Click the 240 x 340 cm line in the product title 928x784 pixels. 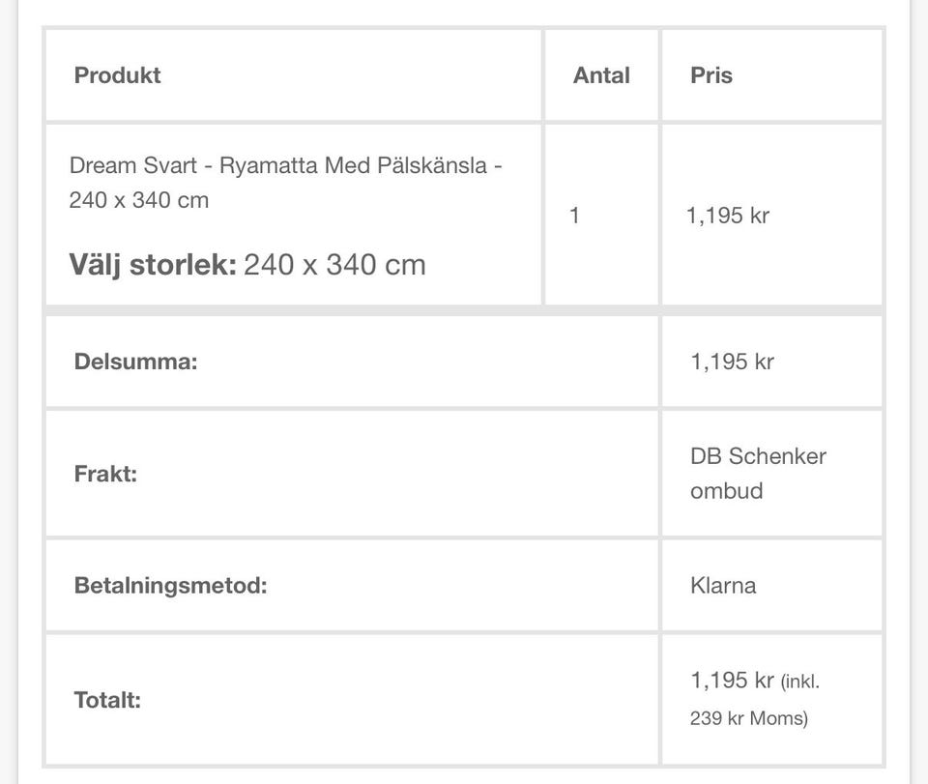click(138, 200)
